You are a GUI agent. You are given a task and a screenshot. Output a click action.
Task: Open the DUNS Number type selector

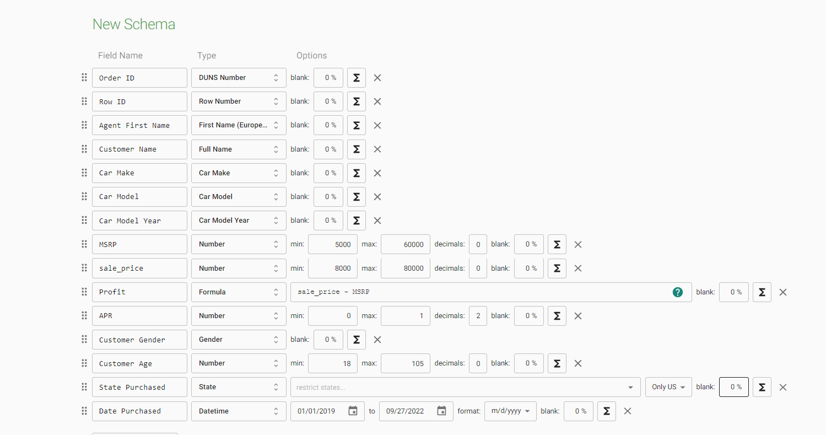(x=239, y=78)
